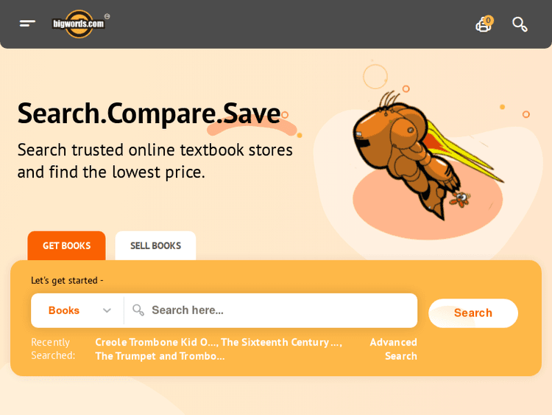Open recent search The Sixteenth Century...
Viewport: 552px width, 415px height.
[x=281, y=342]
